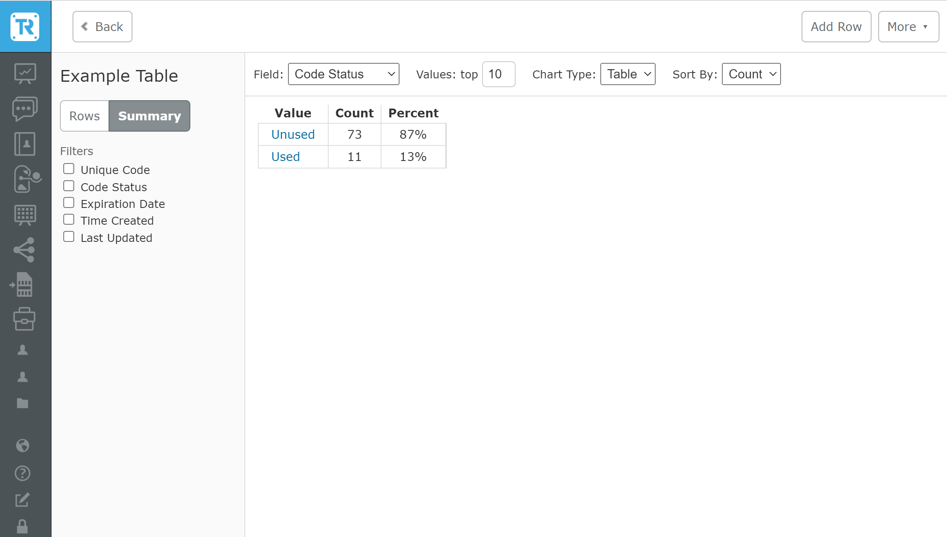This screenshot has width=947, height=537.
Task: Click the edit pencil icon in sidebar
Action: 23,500
